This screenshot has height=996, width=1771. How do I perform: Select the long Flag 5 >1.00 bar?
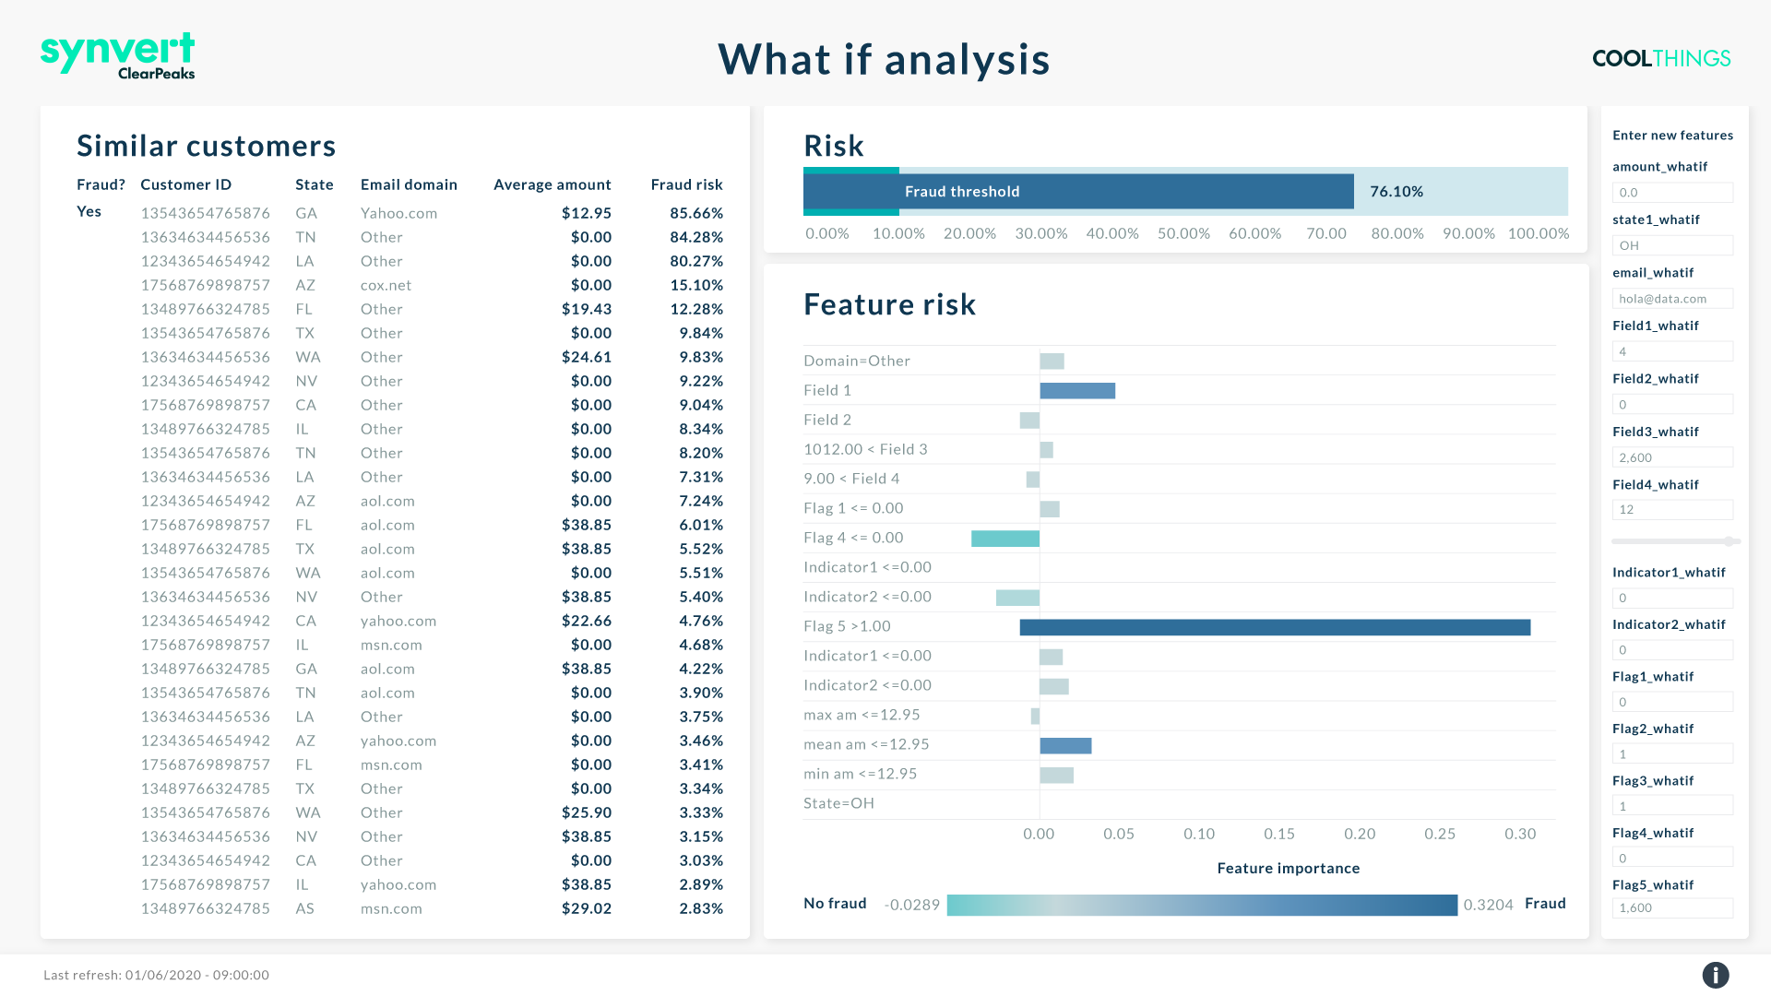[x=1275, y=627]
